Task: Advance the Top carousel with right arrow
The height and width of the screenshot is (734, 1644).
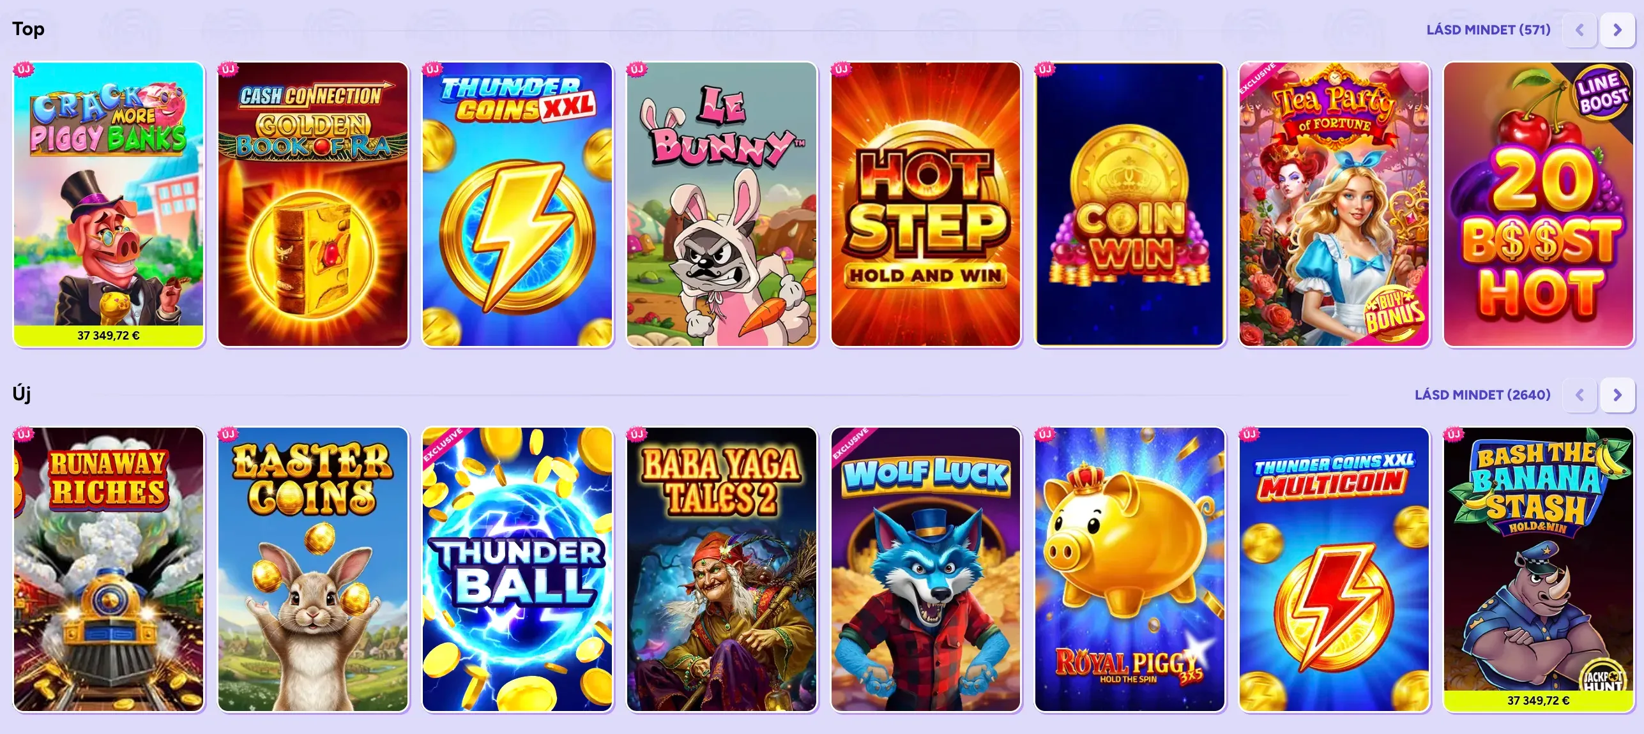Action: 1617,30
